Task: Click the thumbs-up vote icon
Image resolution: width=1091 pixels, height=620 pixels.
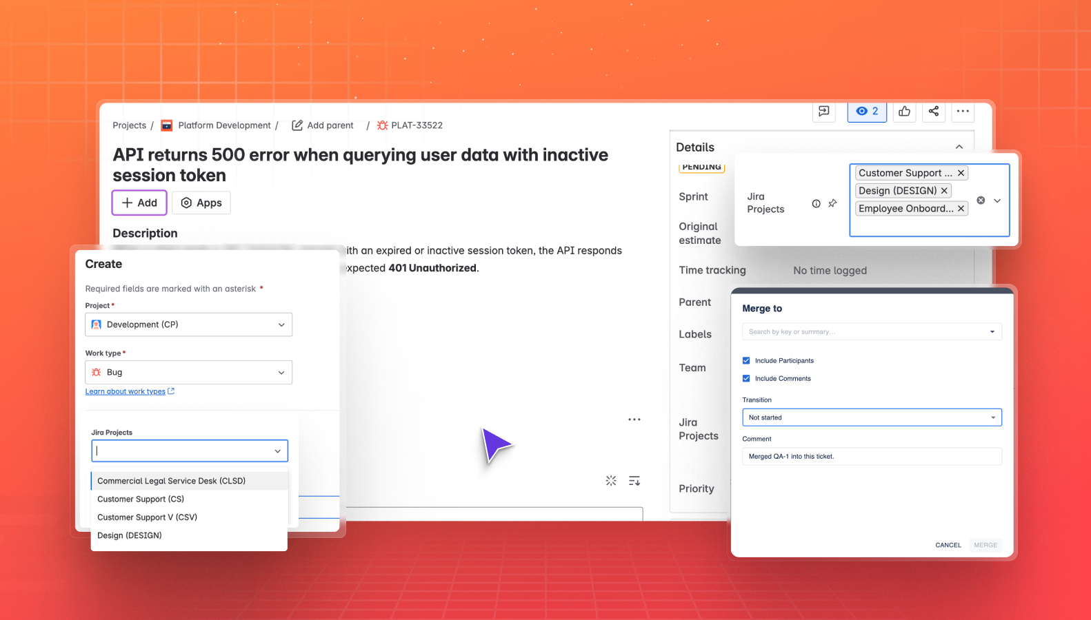Action: [904, 111]
